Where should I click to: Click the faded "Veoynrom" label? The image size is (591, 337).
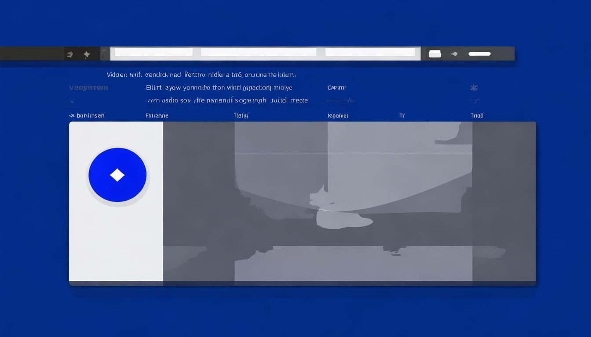point(88,88)
